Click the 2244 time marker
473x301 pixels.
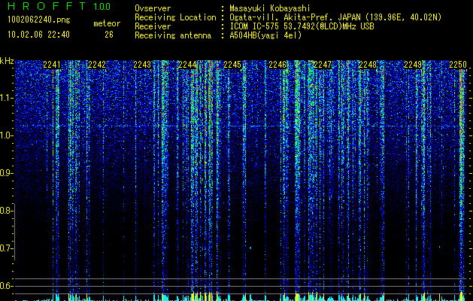(187, 65)
